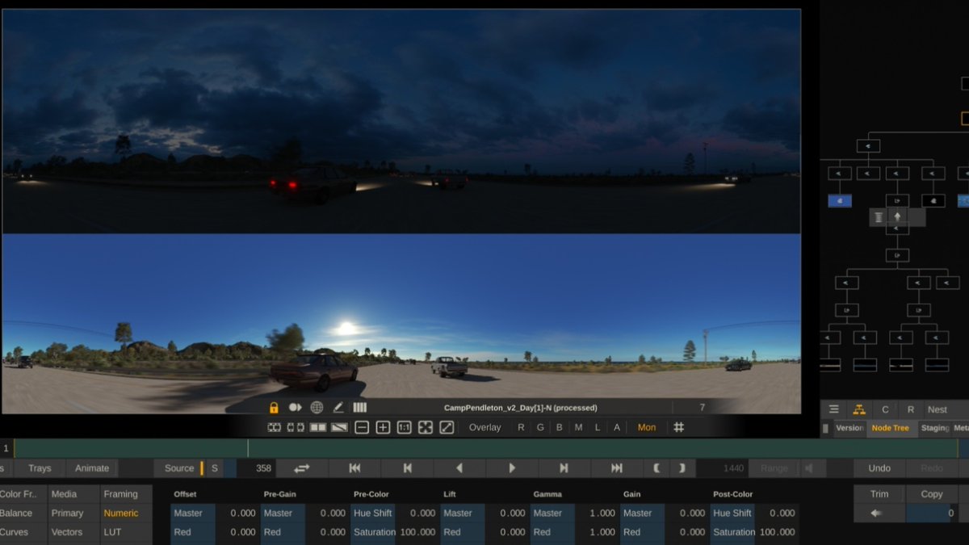Jump to the first frame
The height and width of the screenshot is (545, 969).
[354, 468]
